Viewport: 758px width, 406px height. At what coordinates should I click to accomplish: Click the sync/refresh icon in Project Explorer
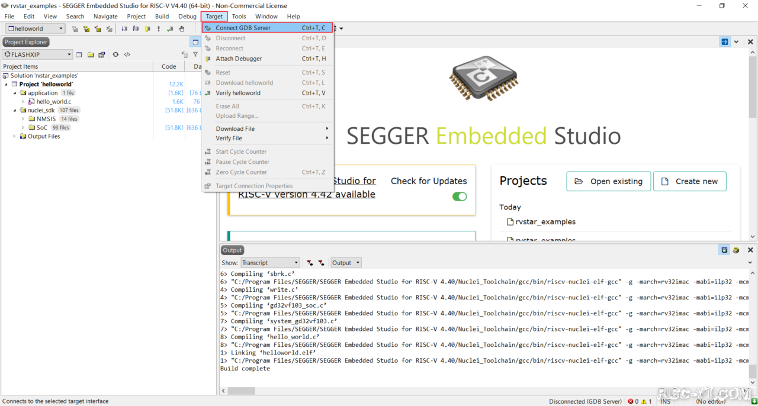point(115,54)
